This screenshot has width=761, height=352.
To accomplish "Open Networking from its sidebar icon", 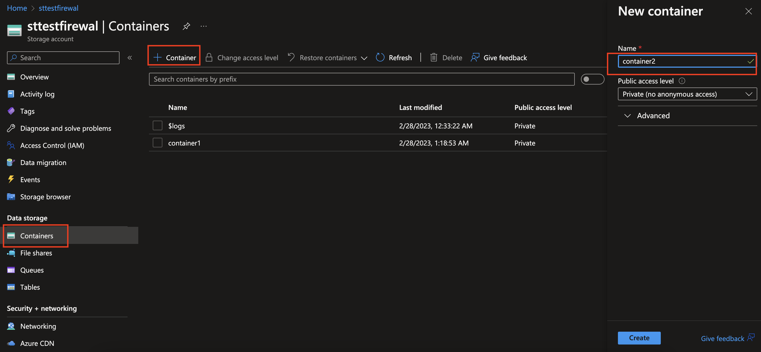I will pos(11,326).
